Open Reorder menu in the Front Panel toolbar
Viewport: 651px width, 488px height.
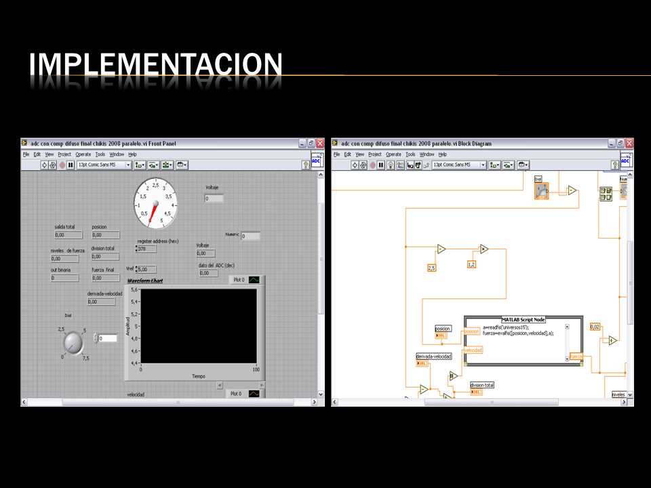coord(182,165)
